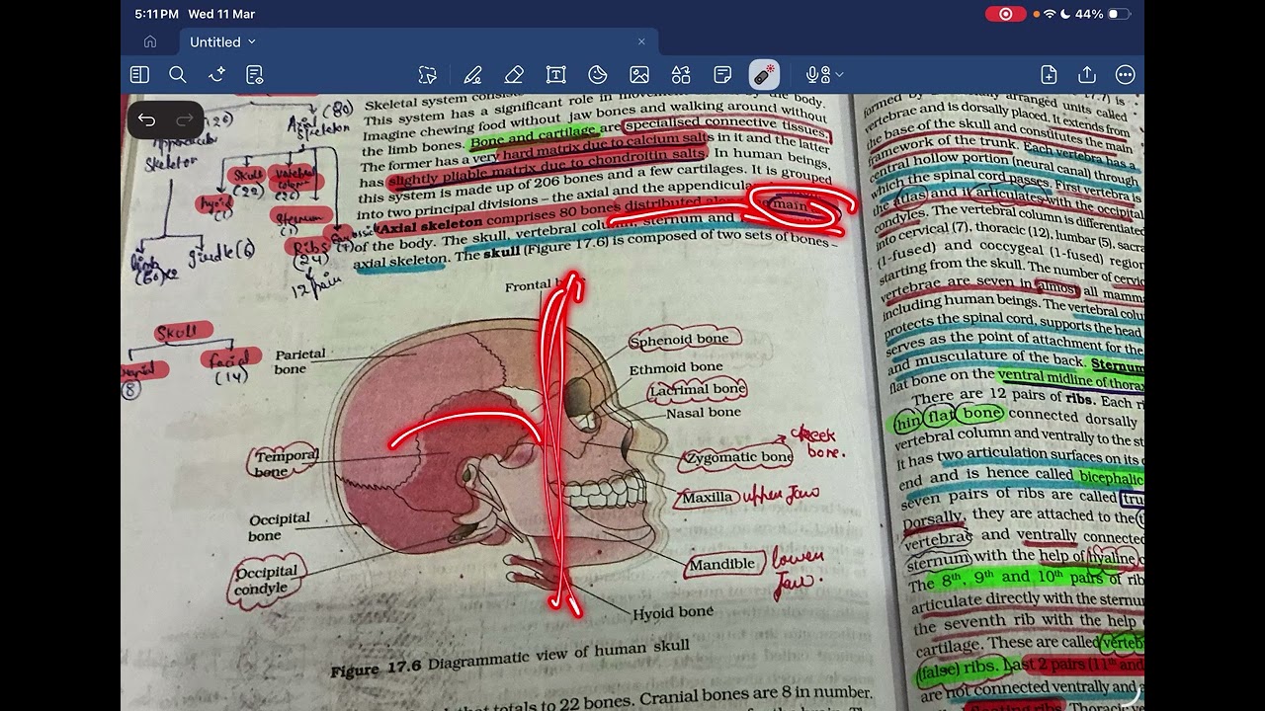Tap the Hyoid bone label
Image resolution: width=1265 pixels, height=711 pixels.
(673, 612)
